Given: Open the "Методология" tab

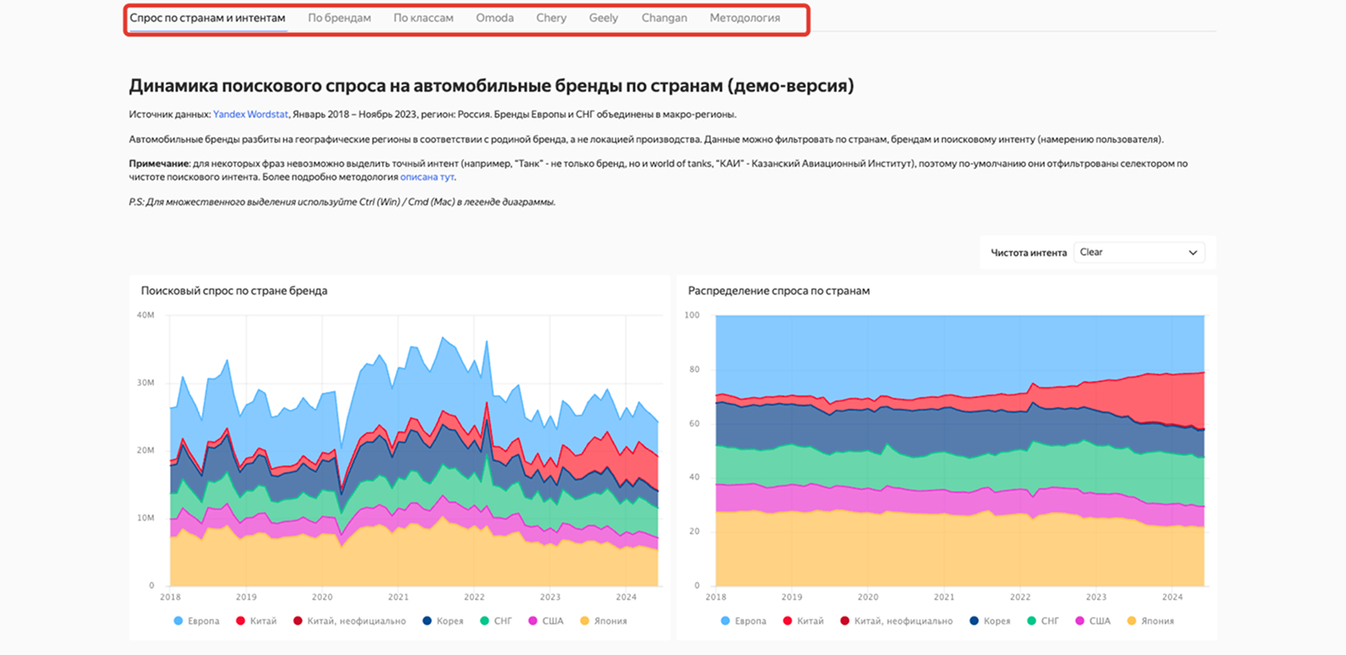Looking at the screenshot, I should pyautogui.click(x=745, y=18).
